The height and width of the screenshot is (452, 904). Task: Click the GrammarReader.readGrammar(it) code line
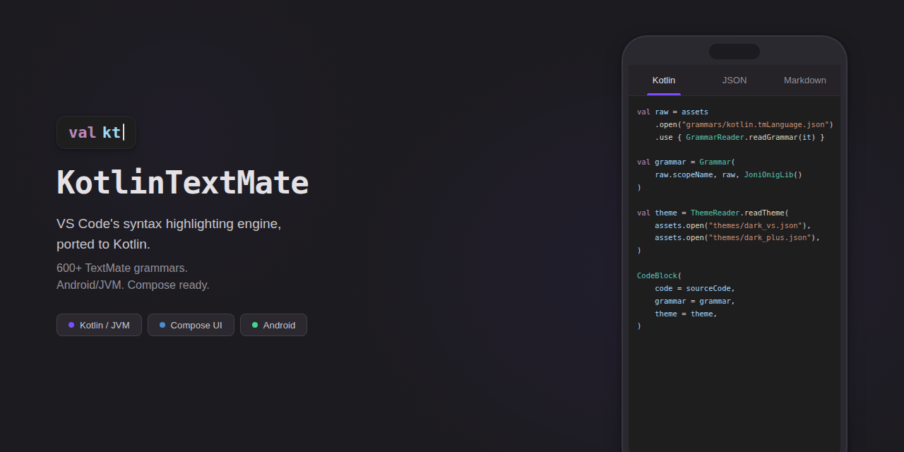tap(739, 137)
